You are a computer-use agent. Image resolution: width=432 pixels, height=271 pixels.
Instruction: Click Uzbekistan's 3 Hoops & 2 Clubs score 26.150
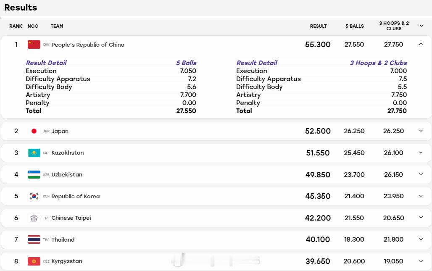pyautogui.click(x=393, y=175)
